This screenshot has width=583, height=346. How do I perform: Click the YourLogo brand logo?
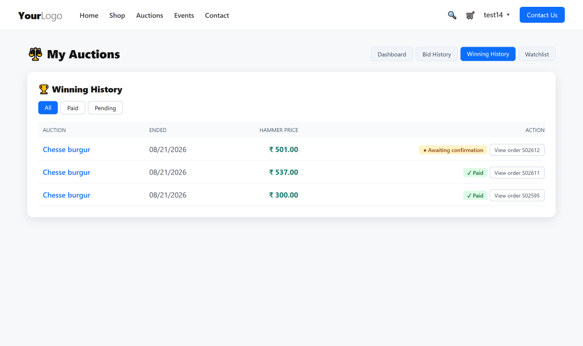point(40,15)
